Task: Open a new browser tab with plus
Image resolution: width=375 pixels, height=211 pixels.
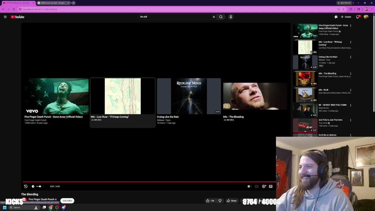Action: click(x=74, y=3)
